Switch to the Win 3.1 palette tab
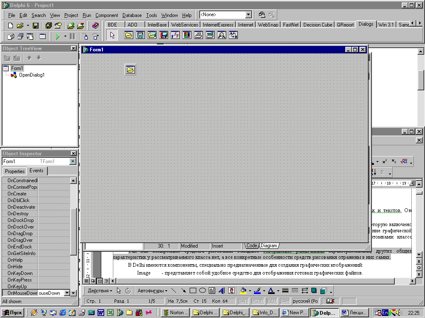The width and height of the screenshot is (425, 318). coord(386,24)
